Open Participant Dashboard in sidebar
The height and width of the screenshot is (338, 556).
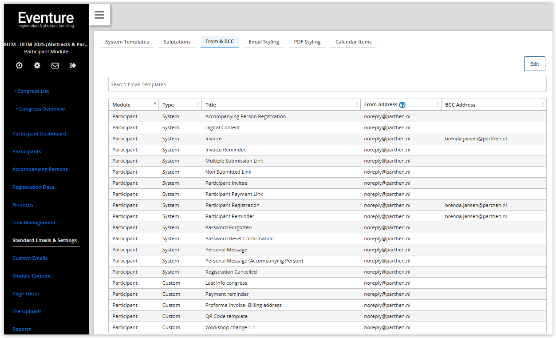39,134
